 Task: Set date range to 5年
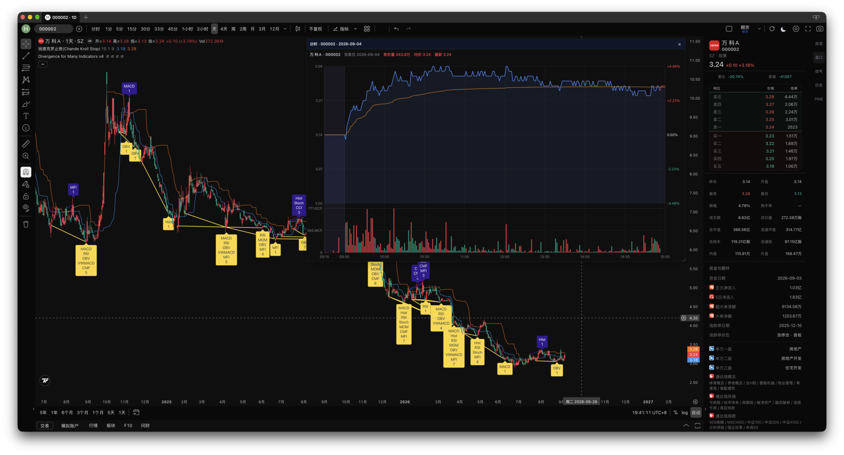43,413
